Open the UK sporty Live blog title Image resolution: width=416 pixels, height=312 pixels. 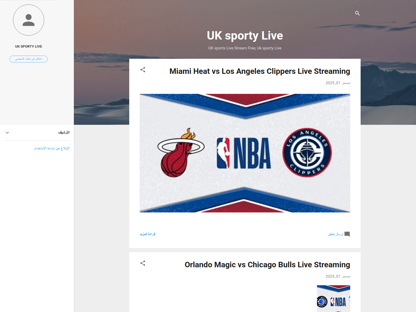(x=245, y=36)
